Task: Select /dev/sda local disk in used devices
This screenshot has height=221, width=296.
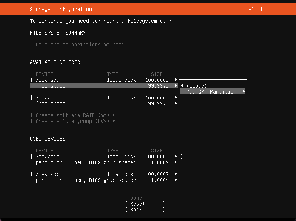Action: [106, 157]
